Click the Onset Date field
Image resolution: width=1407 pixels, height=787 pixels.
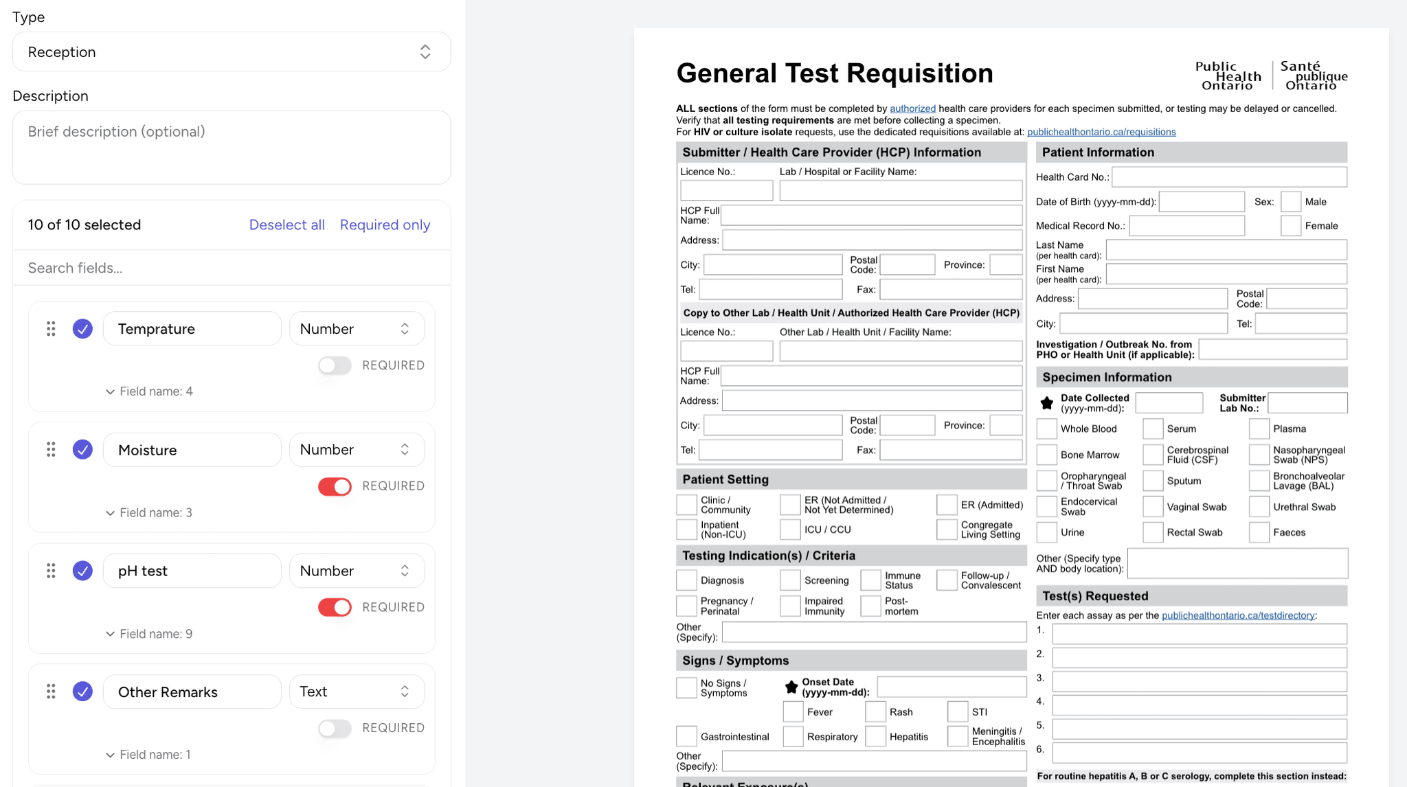click(952, 687)
